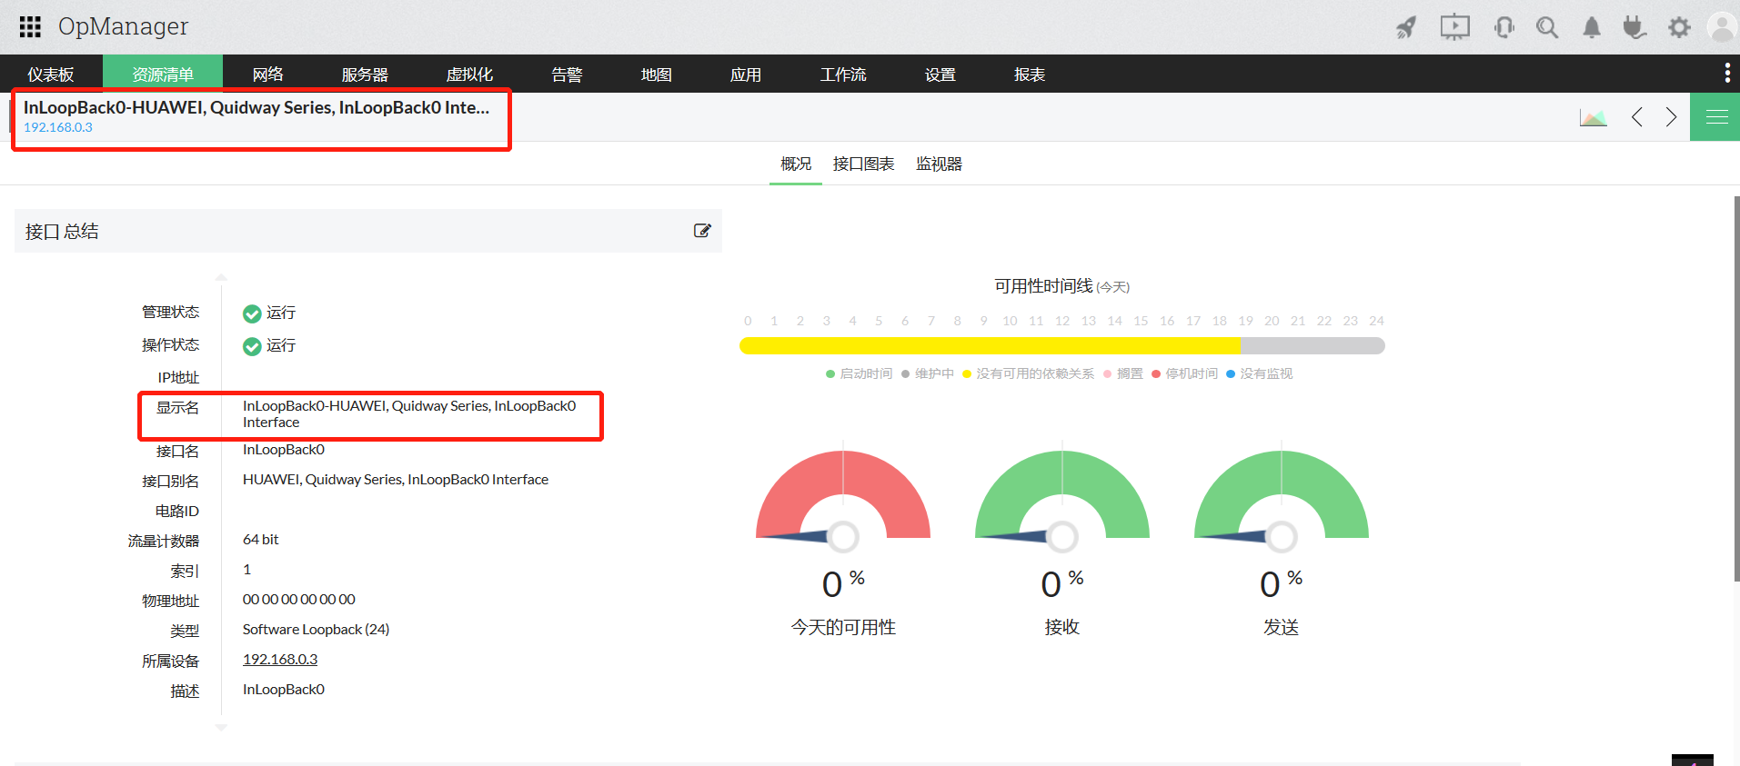Open the 地图 menu

656,75
